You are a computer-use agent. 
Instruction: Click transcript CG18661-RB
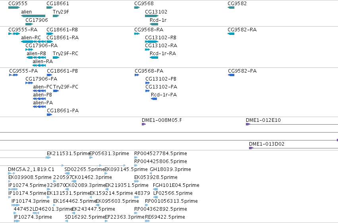tap(50, 34)
